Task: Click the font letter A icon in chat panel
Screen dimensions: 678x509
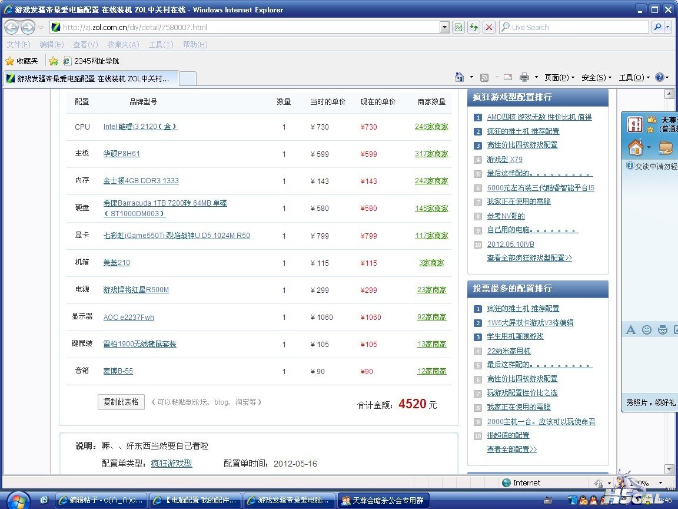Action: 631,330
